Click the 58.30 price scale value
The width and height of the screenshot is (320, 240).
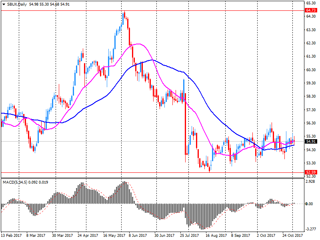pos(311,96)
